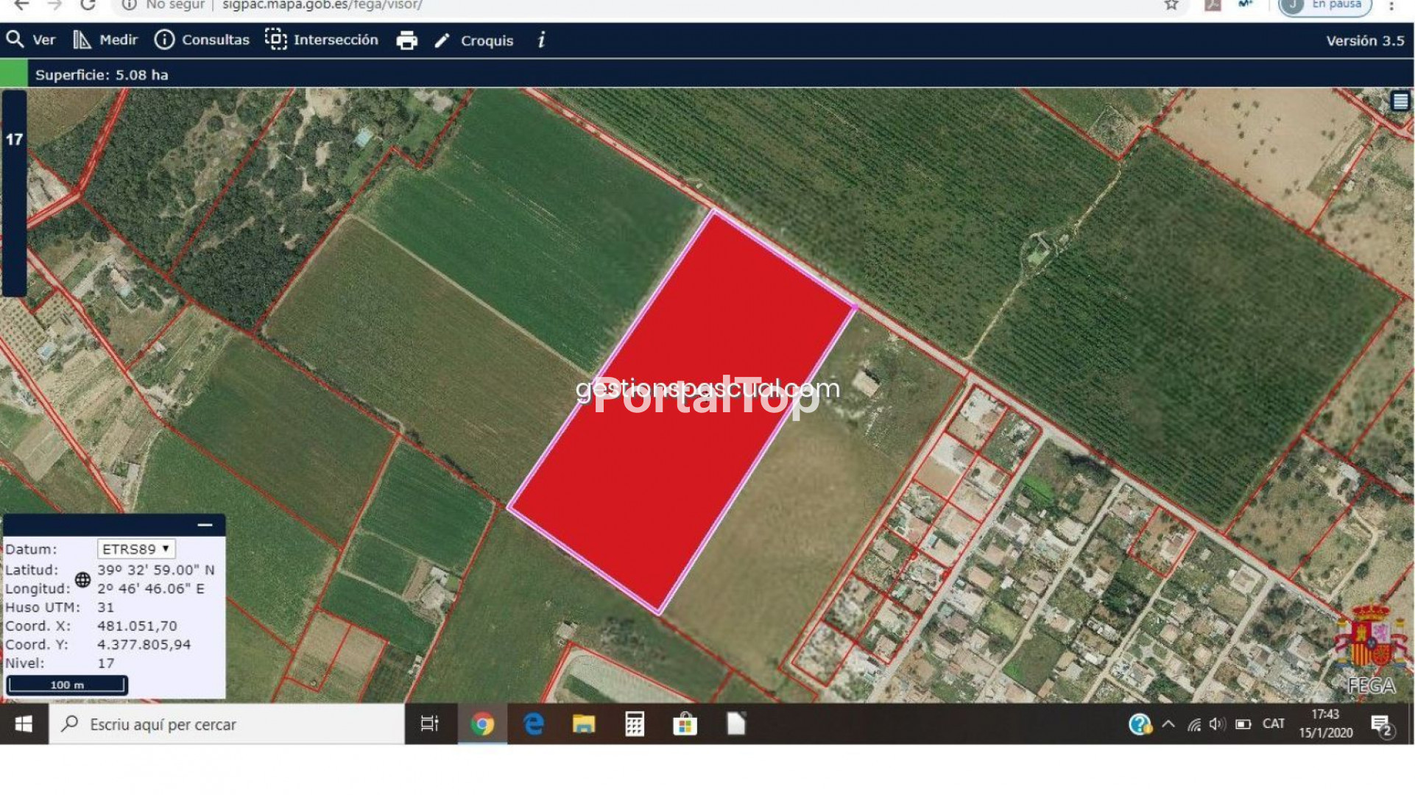Open the Medir measurement menu
Screen dimensions: 1415x795
coord(105,40)
